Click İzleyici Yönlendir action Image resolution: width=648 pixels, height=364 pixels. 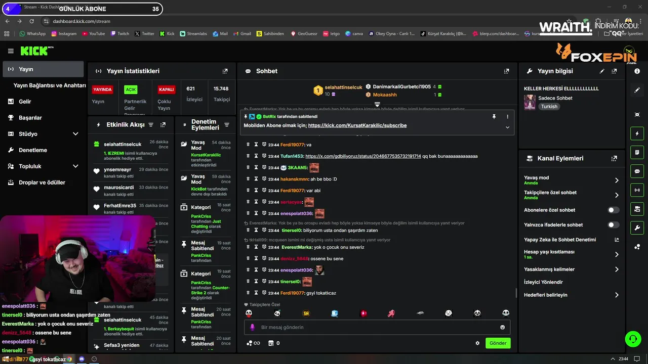(543, 282)
